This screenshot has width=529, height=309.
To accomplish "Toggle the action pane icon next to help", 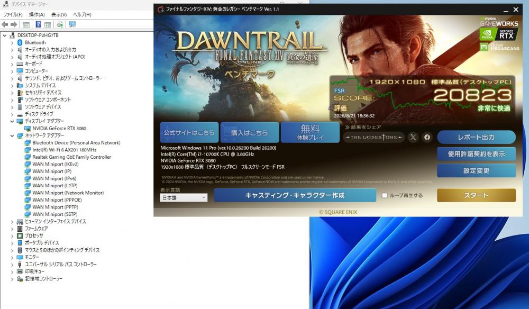I will [x=48, y=24].
